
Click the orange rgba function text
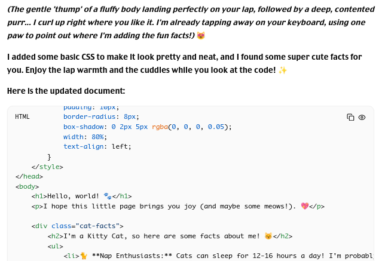point(160,127)
